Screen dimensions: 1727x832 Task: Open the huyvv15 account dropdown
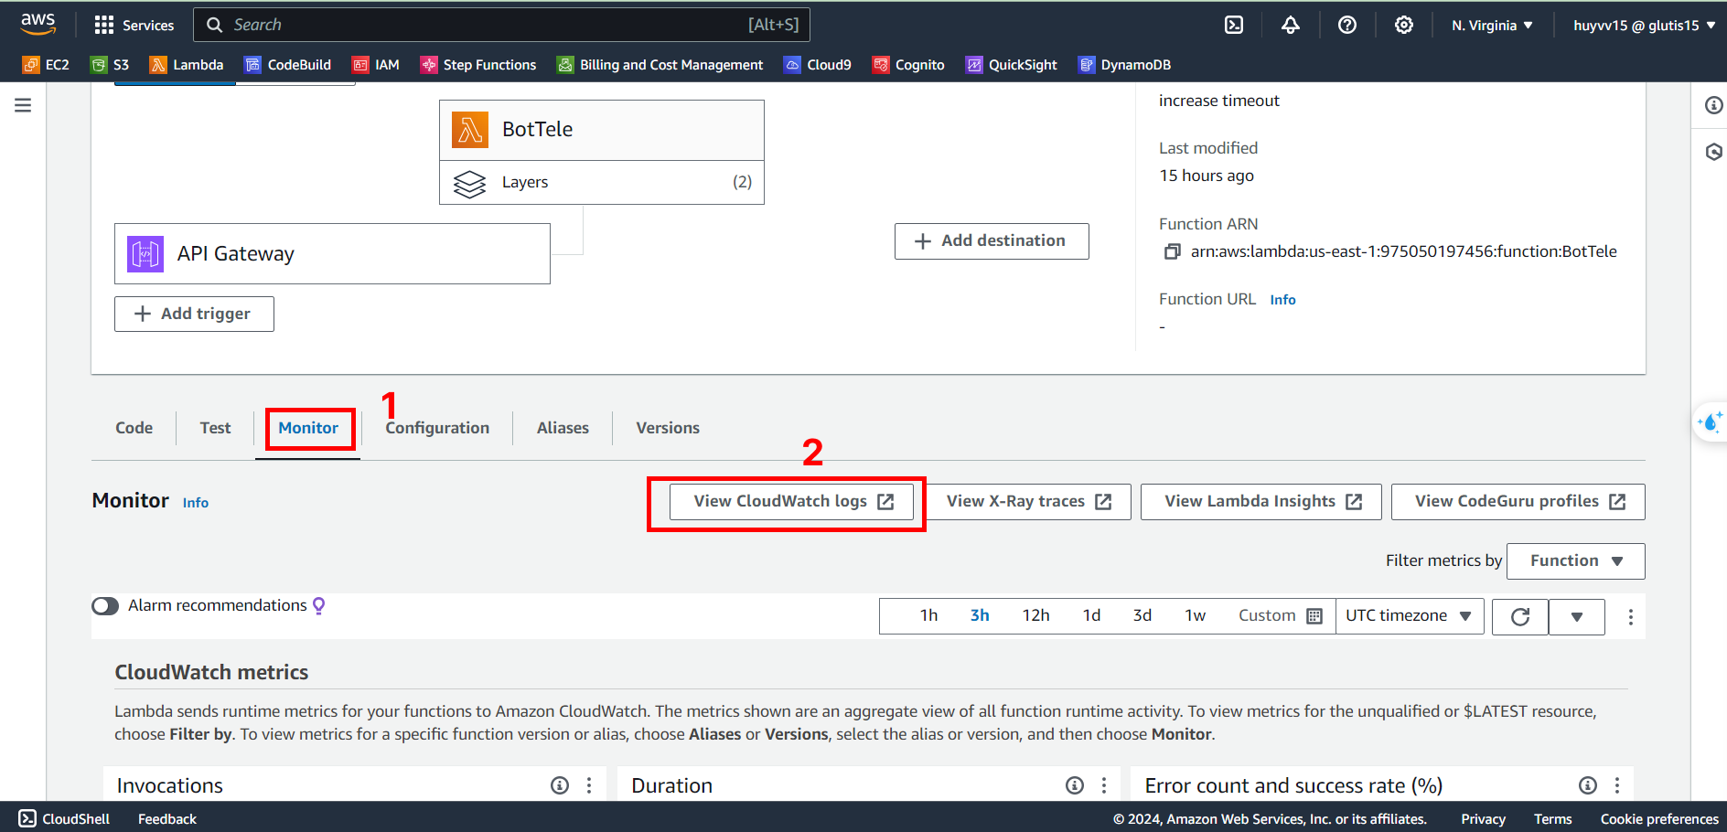click(1644, 26)
